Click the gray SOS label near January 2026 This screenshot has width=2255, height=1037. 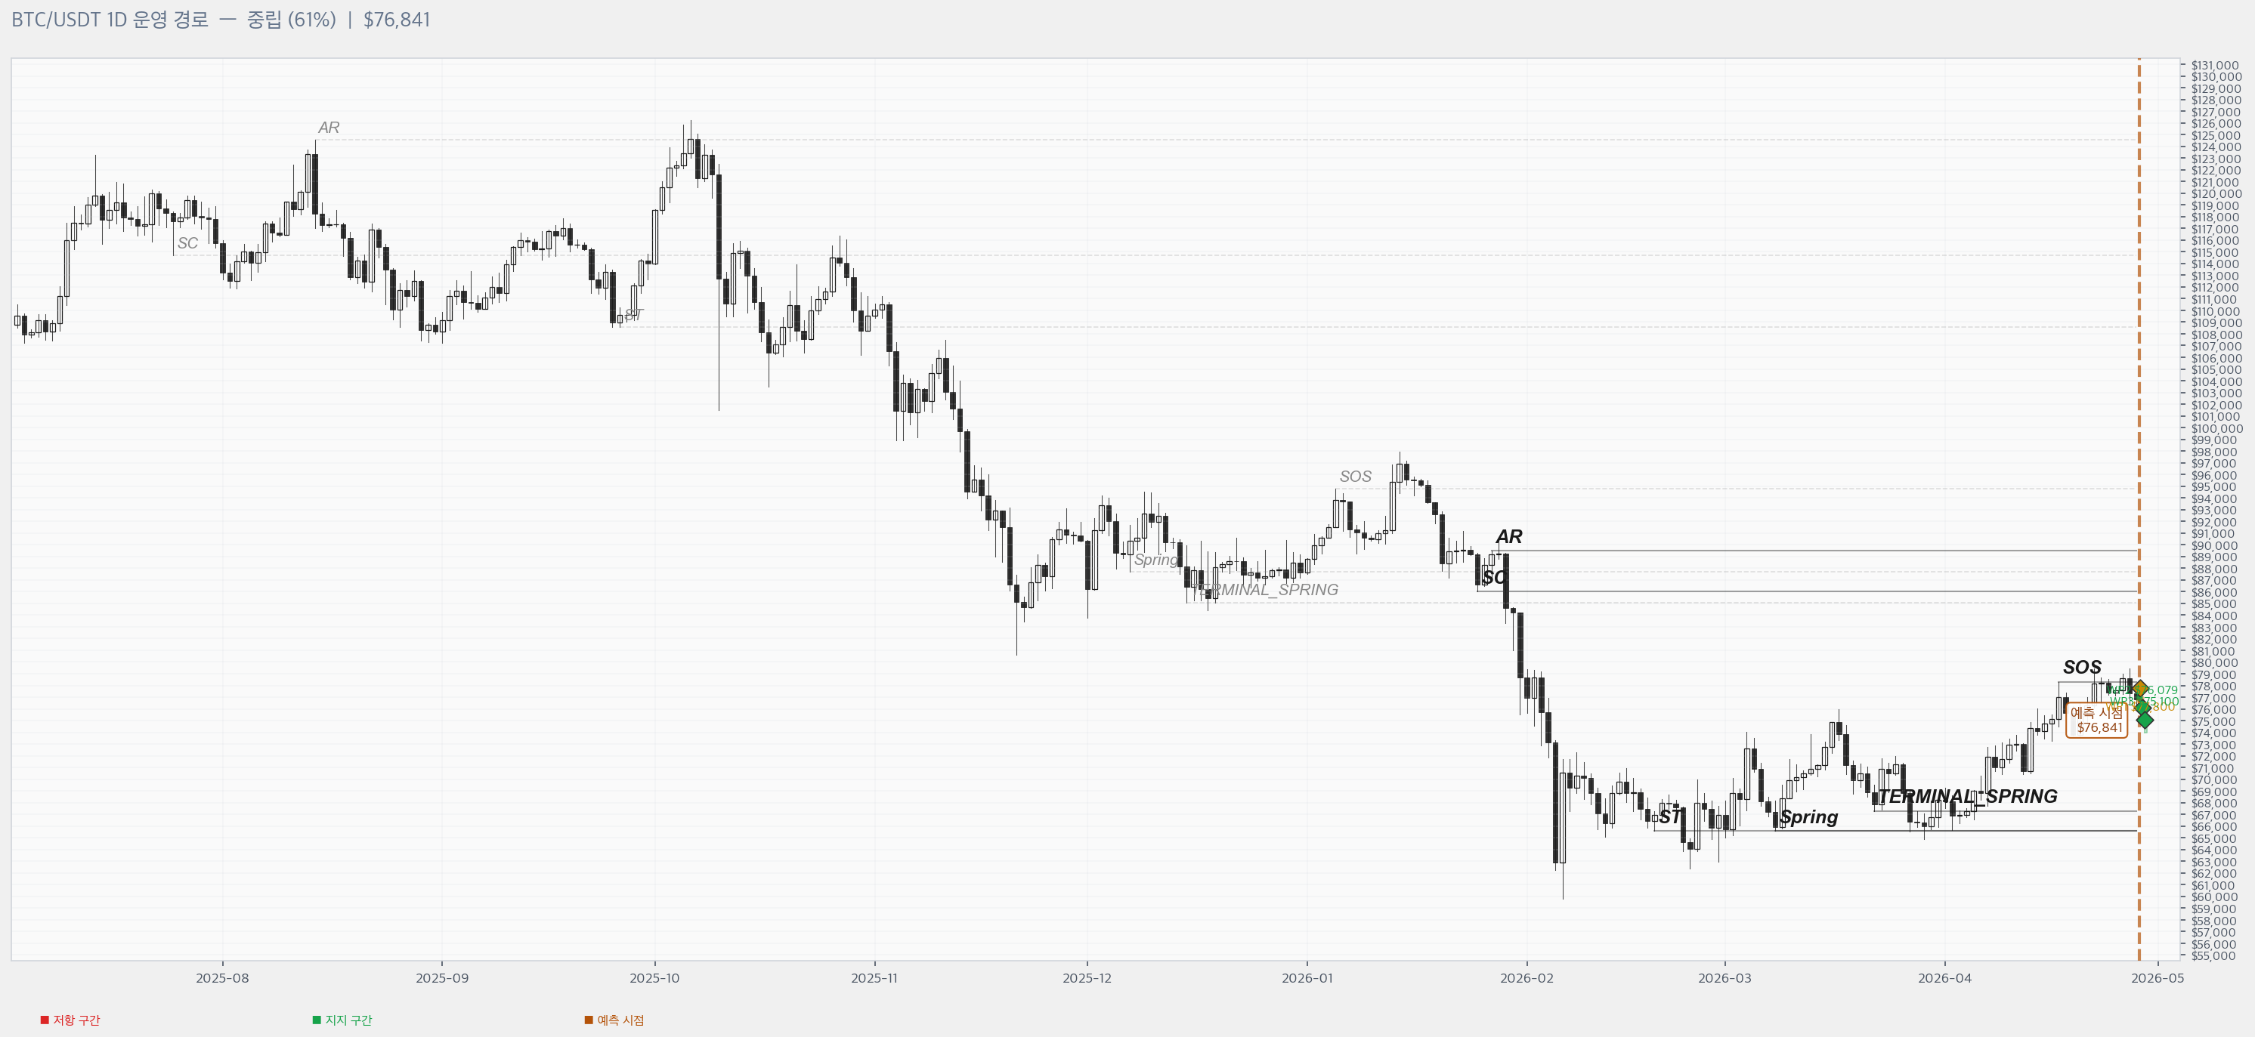(1355, 476)
